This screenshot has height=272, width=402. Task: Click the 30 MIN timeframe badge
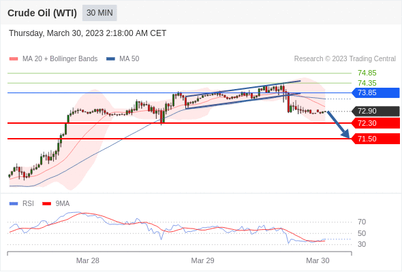pos(99,13)
